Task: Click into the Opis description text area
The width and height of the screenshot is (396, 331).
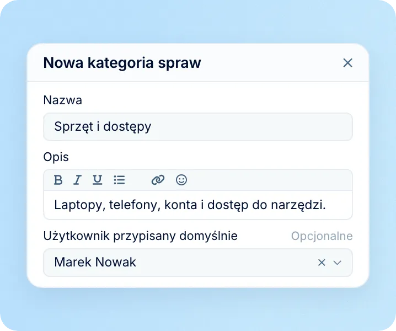Action: tap(198, 205)
